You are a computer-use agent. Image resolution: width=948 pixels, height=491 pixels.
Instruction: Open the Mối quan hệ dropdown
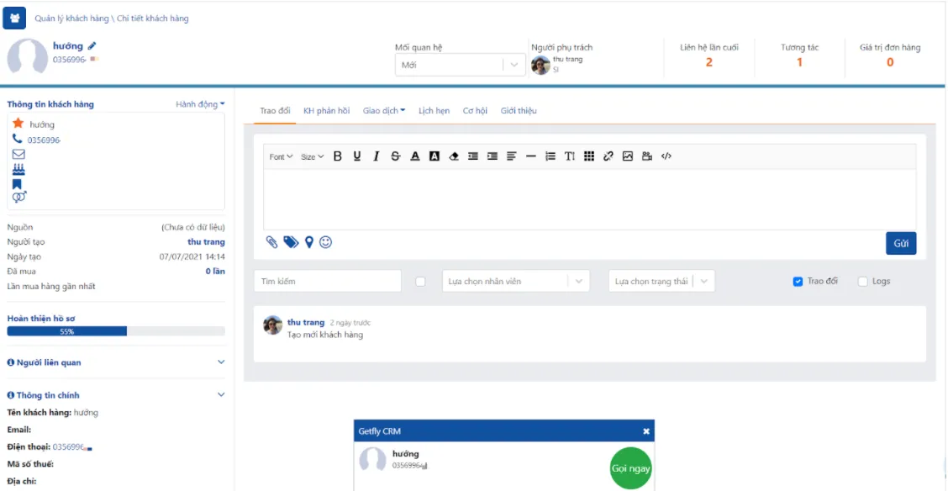click(460, 65)
